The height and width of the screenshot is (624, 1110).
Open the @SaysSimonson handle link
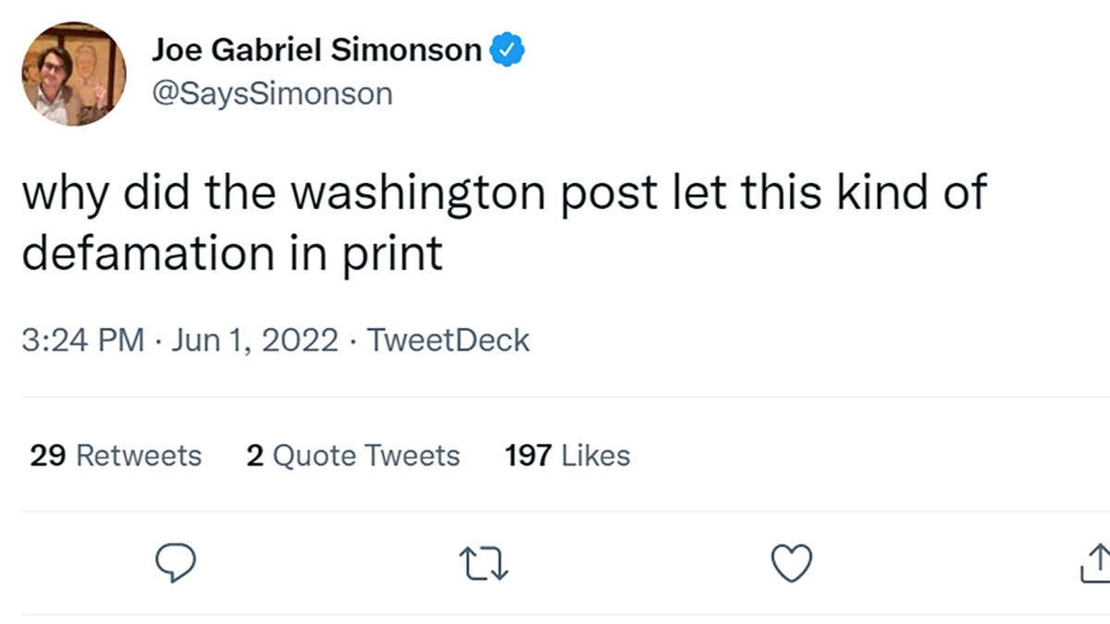click(272, 93)
